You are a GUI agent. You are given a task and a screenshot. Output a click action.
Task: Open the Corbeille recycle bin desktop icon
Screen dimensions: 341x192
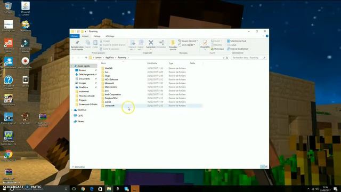pyautogui.click(x=9, y=7)
